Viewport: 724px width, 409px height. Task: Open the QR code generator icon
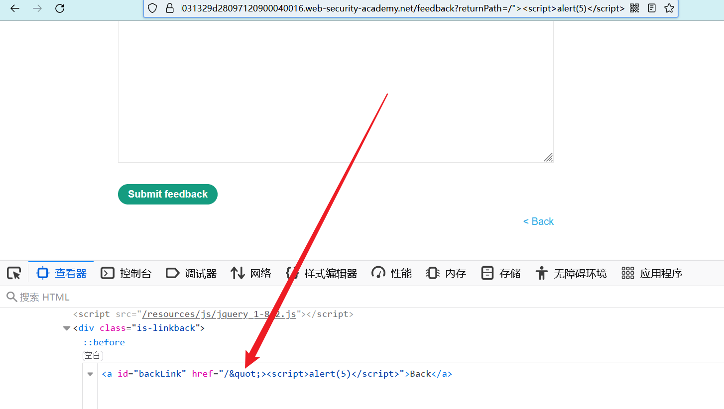click(x=634, y=8)
